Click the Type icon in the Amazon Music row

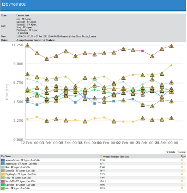pyautogui.click(x=182, y=160)
